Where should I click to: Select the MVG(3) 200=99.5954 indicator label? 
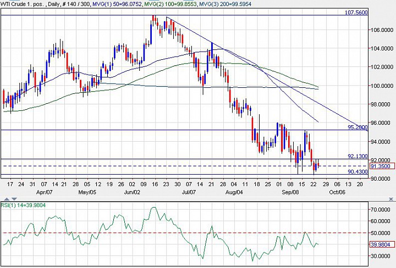[x=225, y=4]
